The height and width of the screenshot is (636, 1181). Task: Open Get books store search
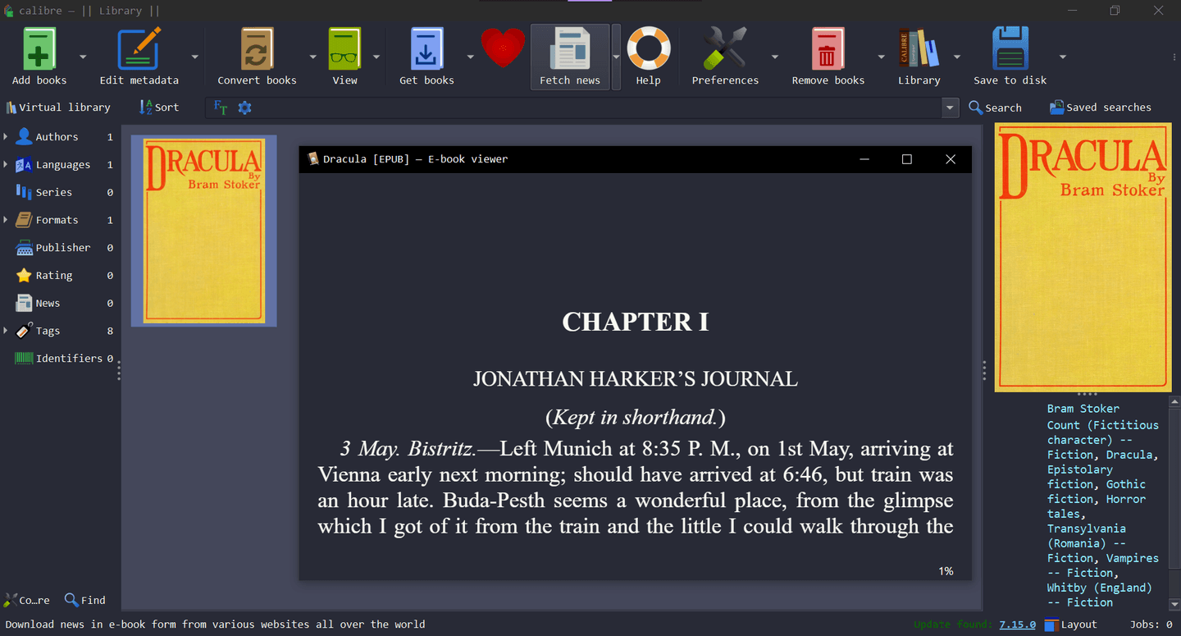426,51
